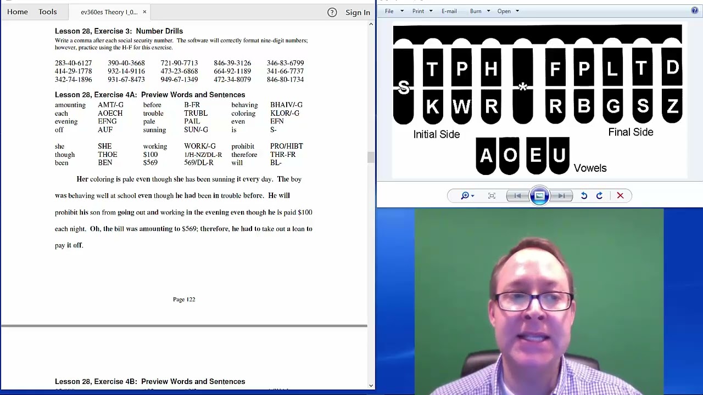This screenshot has height=395, width=703.
Task: Click the Sign In link
Action: (358, 12)
